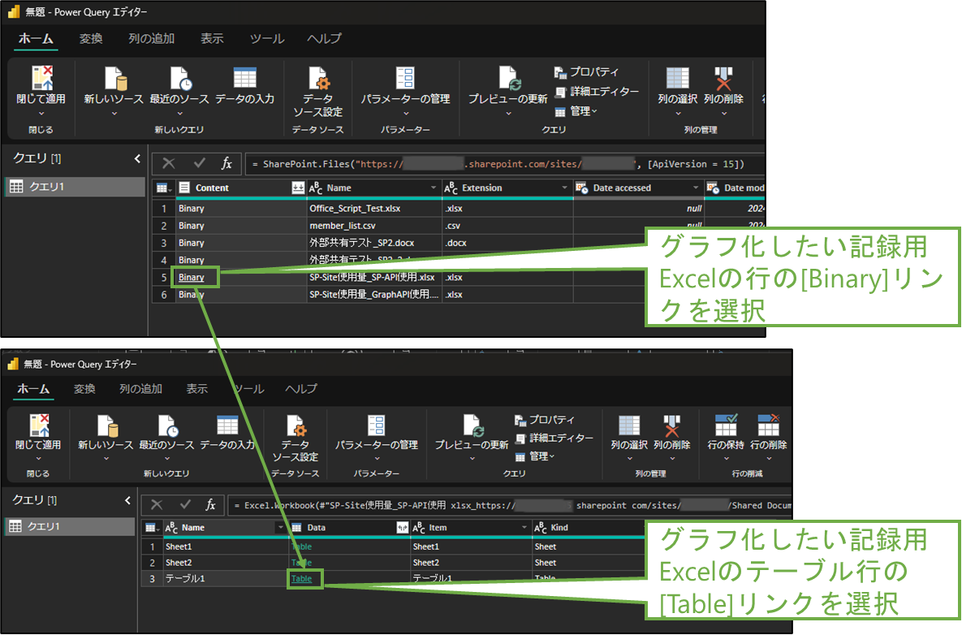This screenshot has height=635, width=962.
Task: Open Name column filter dropdown in lower window
Action: pos(280,527)
